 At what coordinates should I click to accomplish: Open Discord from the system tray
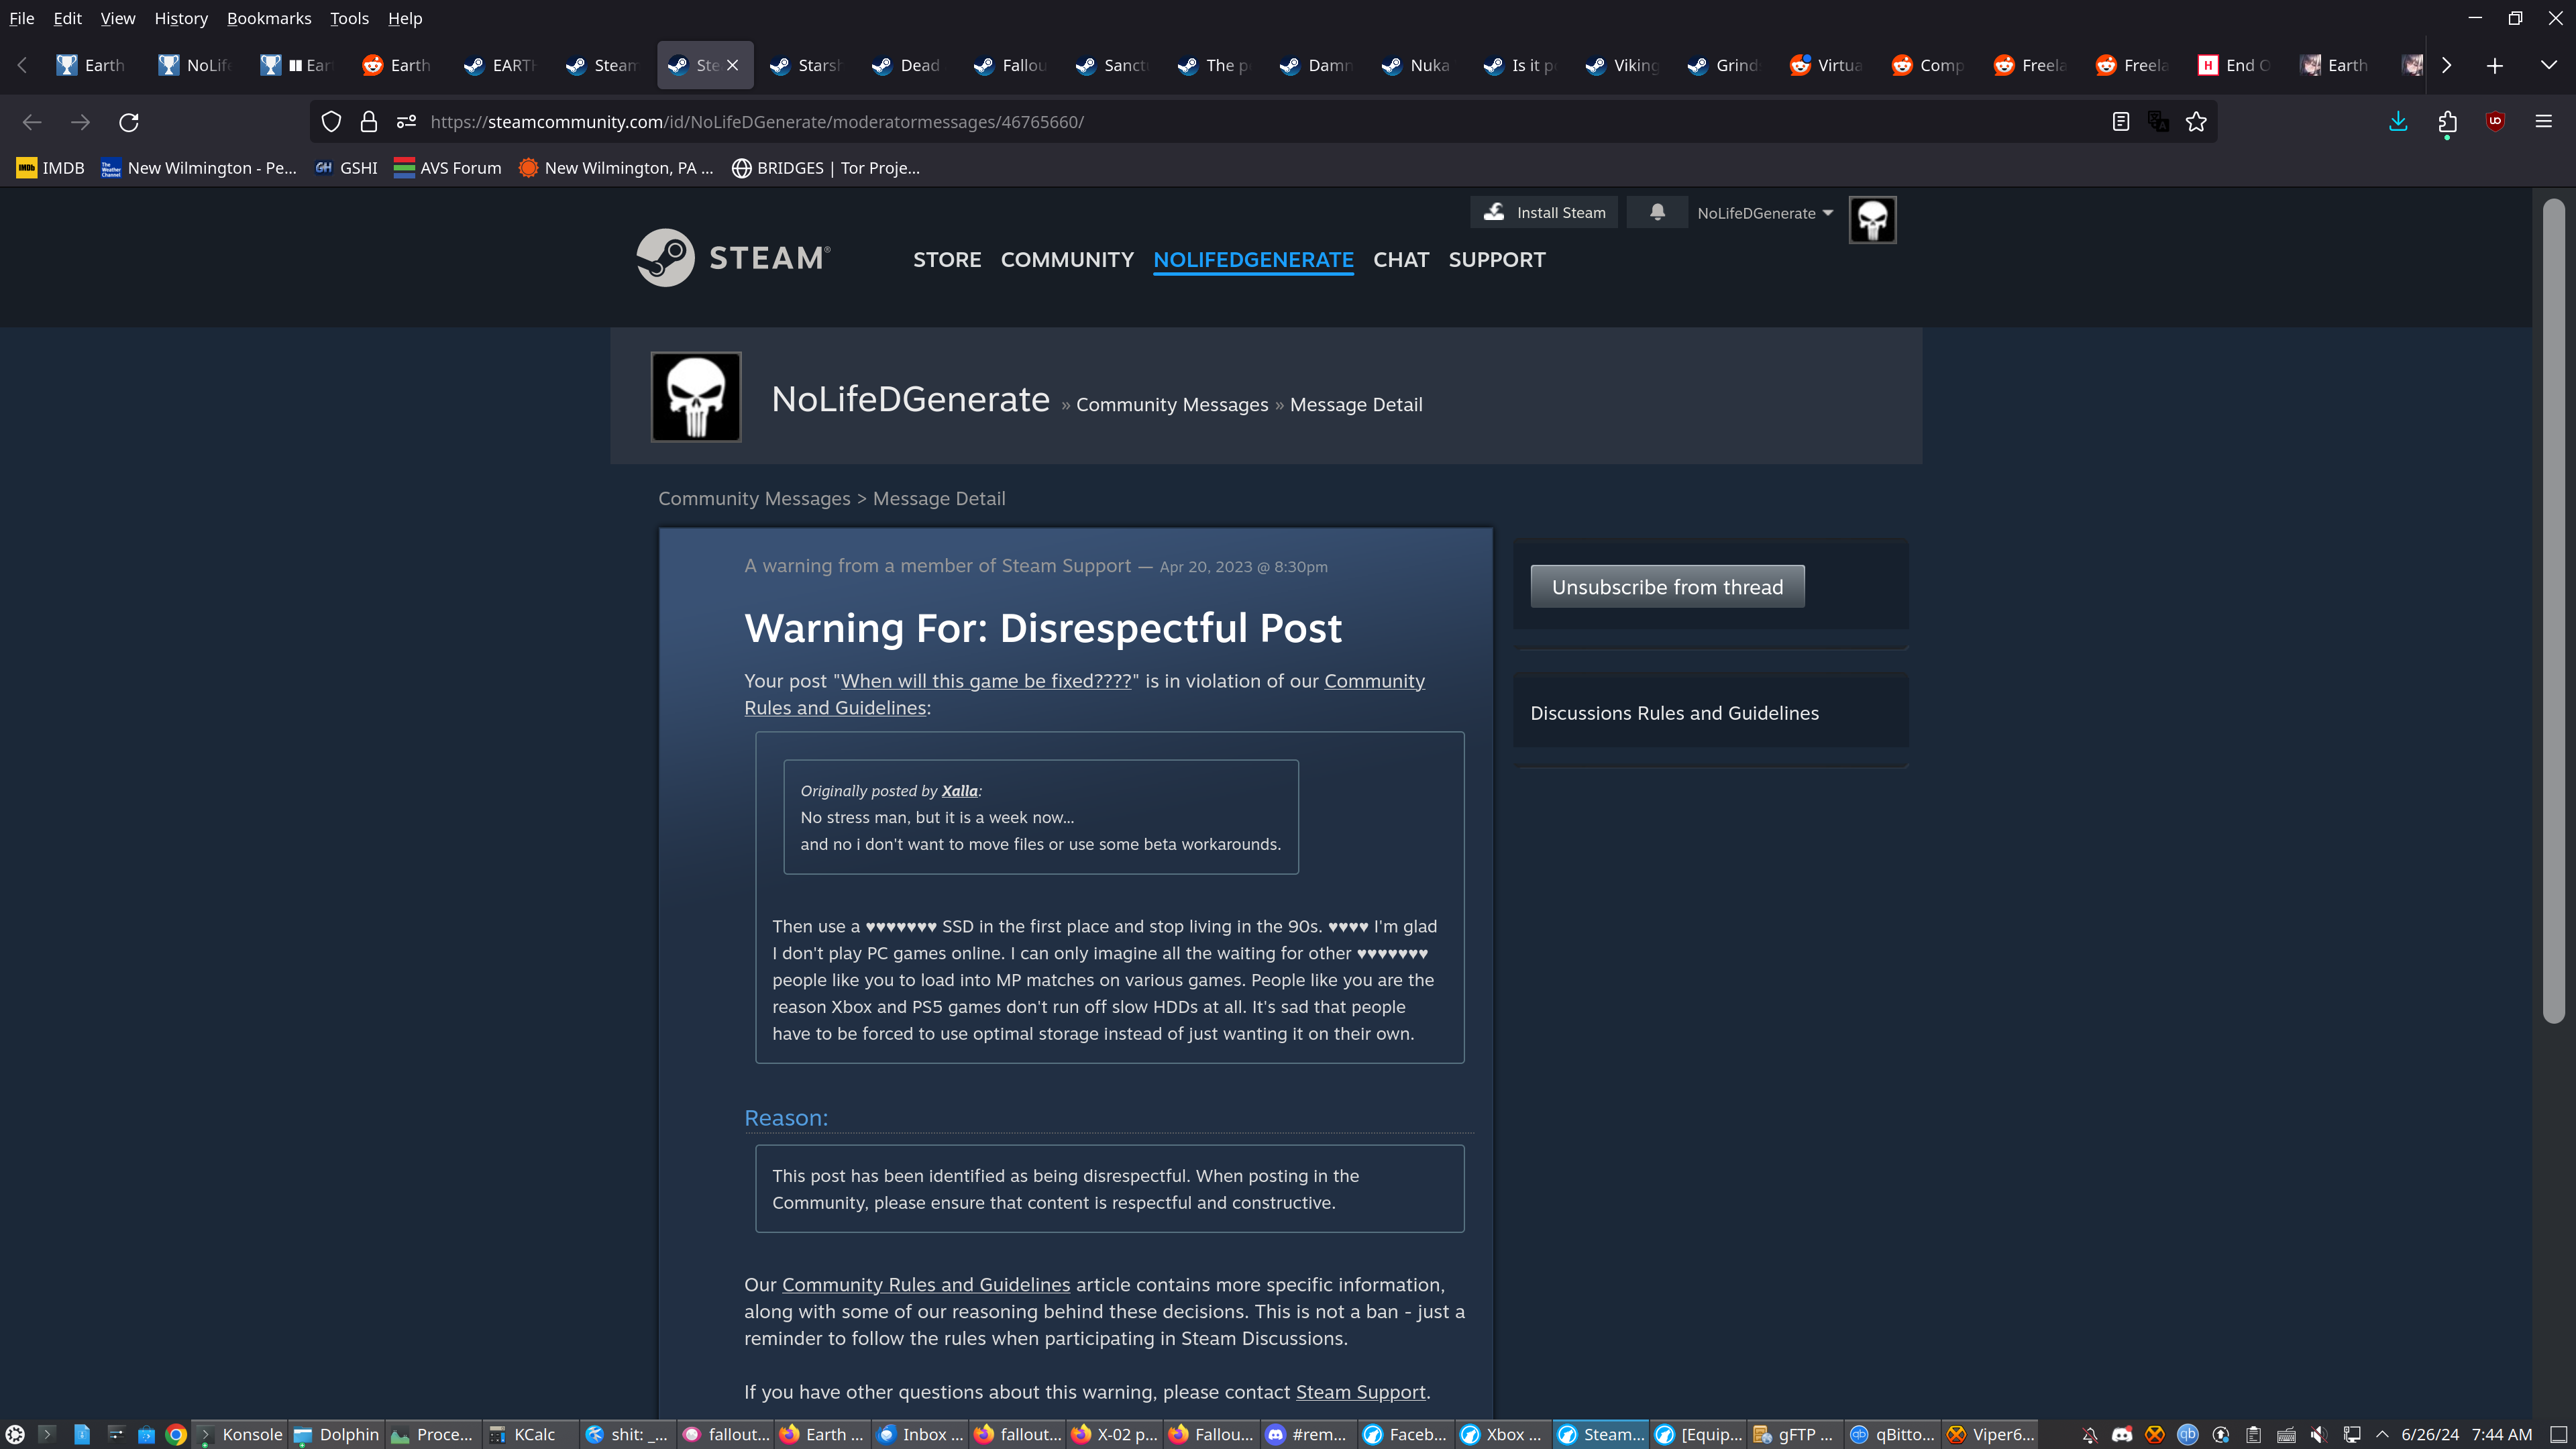click(x=2121, y=1435)
